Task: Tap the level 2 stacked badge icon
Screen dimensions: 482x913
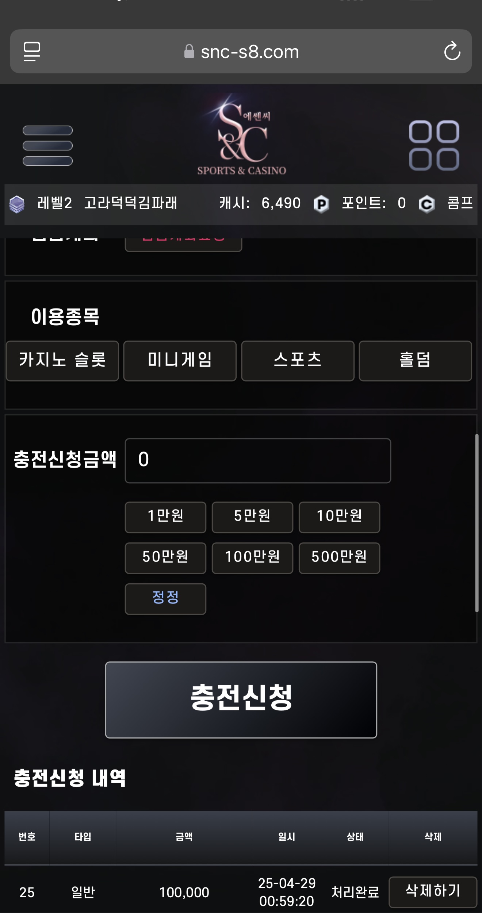Action: [17, 204]
